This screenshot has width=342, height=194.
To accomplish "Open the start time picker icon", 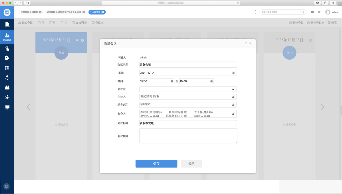I will [172, 81].
